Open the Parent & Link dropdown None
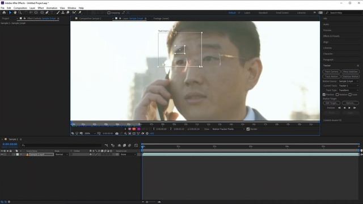The width and height of the screenshot is (363, 204). click(128, 154)
